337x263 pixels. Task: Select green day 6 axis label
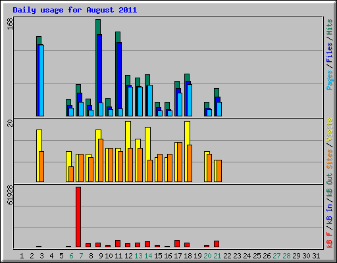pyautogui.click(x=71, y=256)
